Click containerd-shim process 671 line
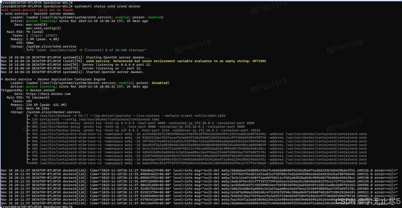Viewport: 402px width, 208px height. 197,152
